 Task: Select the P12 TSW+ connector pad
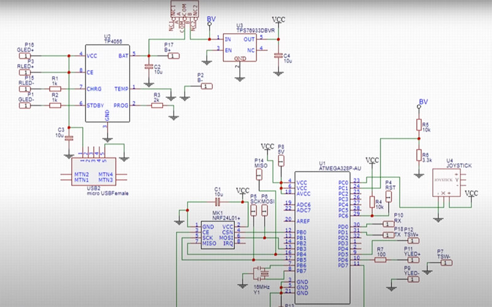pyautogui.click(x=413, y=241)
